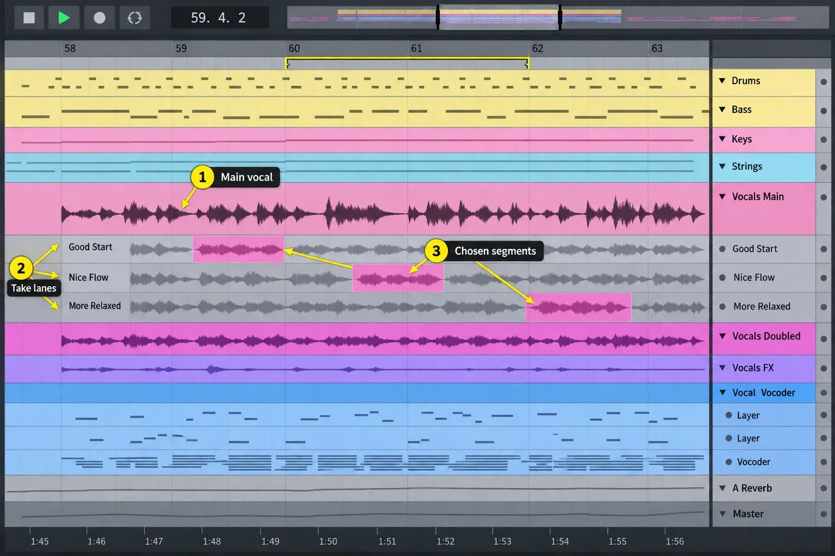Toggle the Keys track activator dot
This screenshot has width=835, height=556.
(824, 140)
